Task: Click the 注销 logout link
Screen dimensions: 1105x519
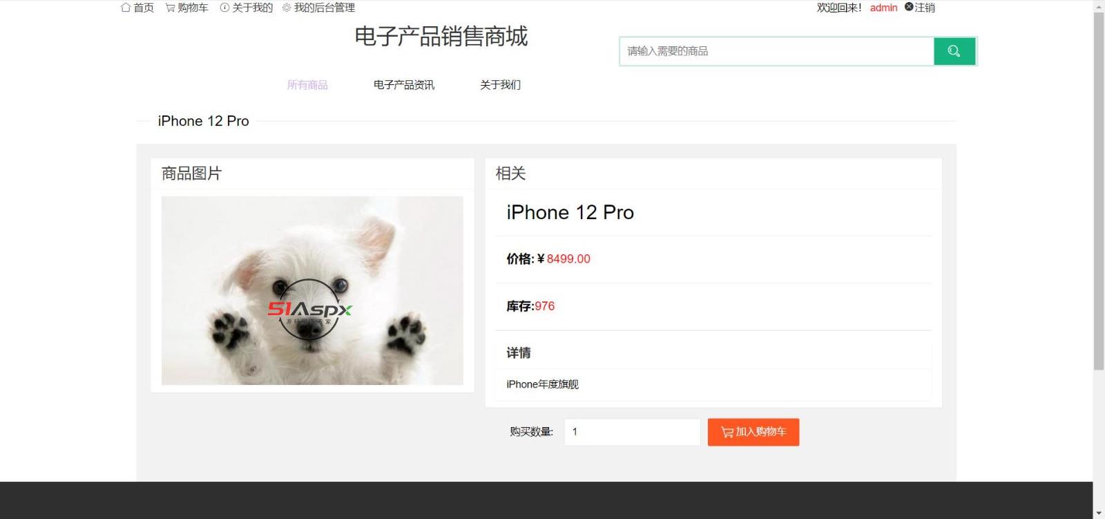Action: tap(925, 8)
